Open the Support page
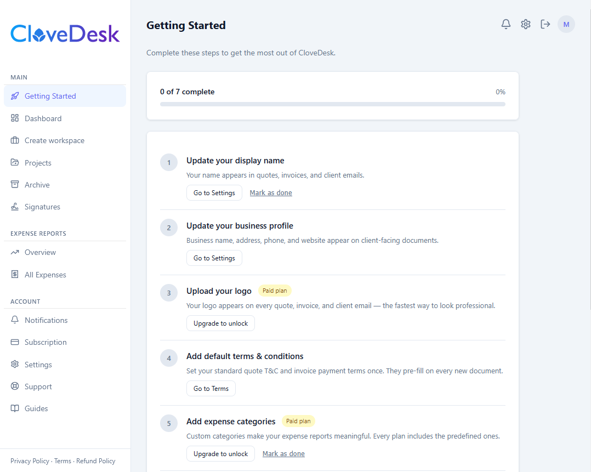Viewport: 591px width, 472px height. pos(65,386)
